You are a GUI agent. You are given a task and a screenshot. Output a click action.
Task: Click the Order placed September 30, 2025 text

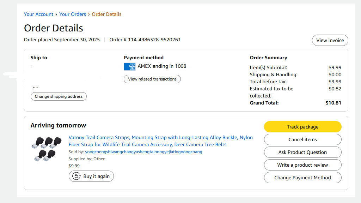62,40
